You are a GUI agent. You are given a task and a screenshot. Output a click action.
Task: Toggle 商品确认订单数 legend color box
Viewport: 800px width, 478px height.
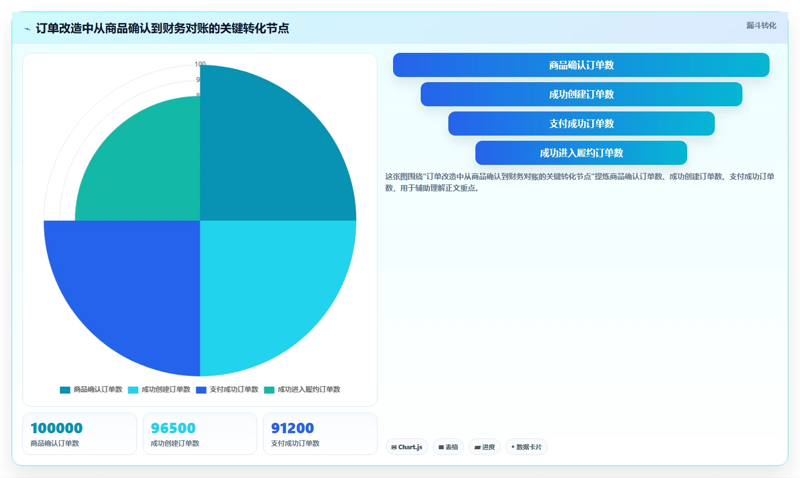(x=65, y=390)
